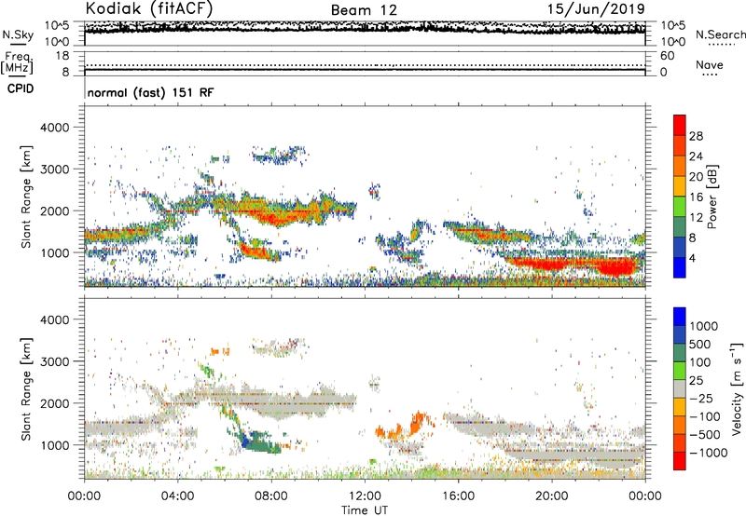Image resolution: width=746 pixels, height=516 pixels.
Task: Click the '18' tick on frequency axis
Action: [62, 56]
